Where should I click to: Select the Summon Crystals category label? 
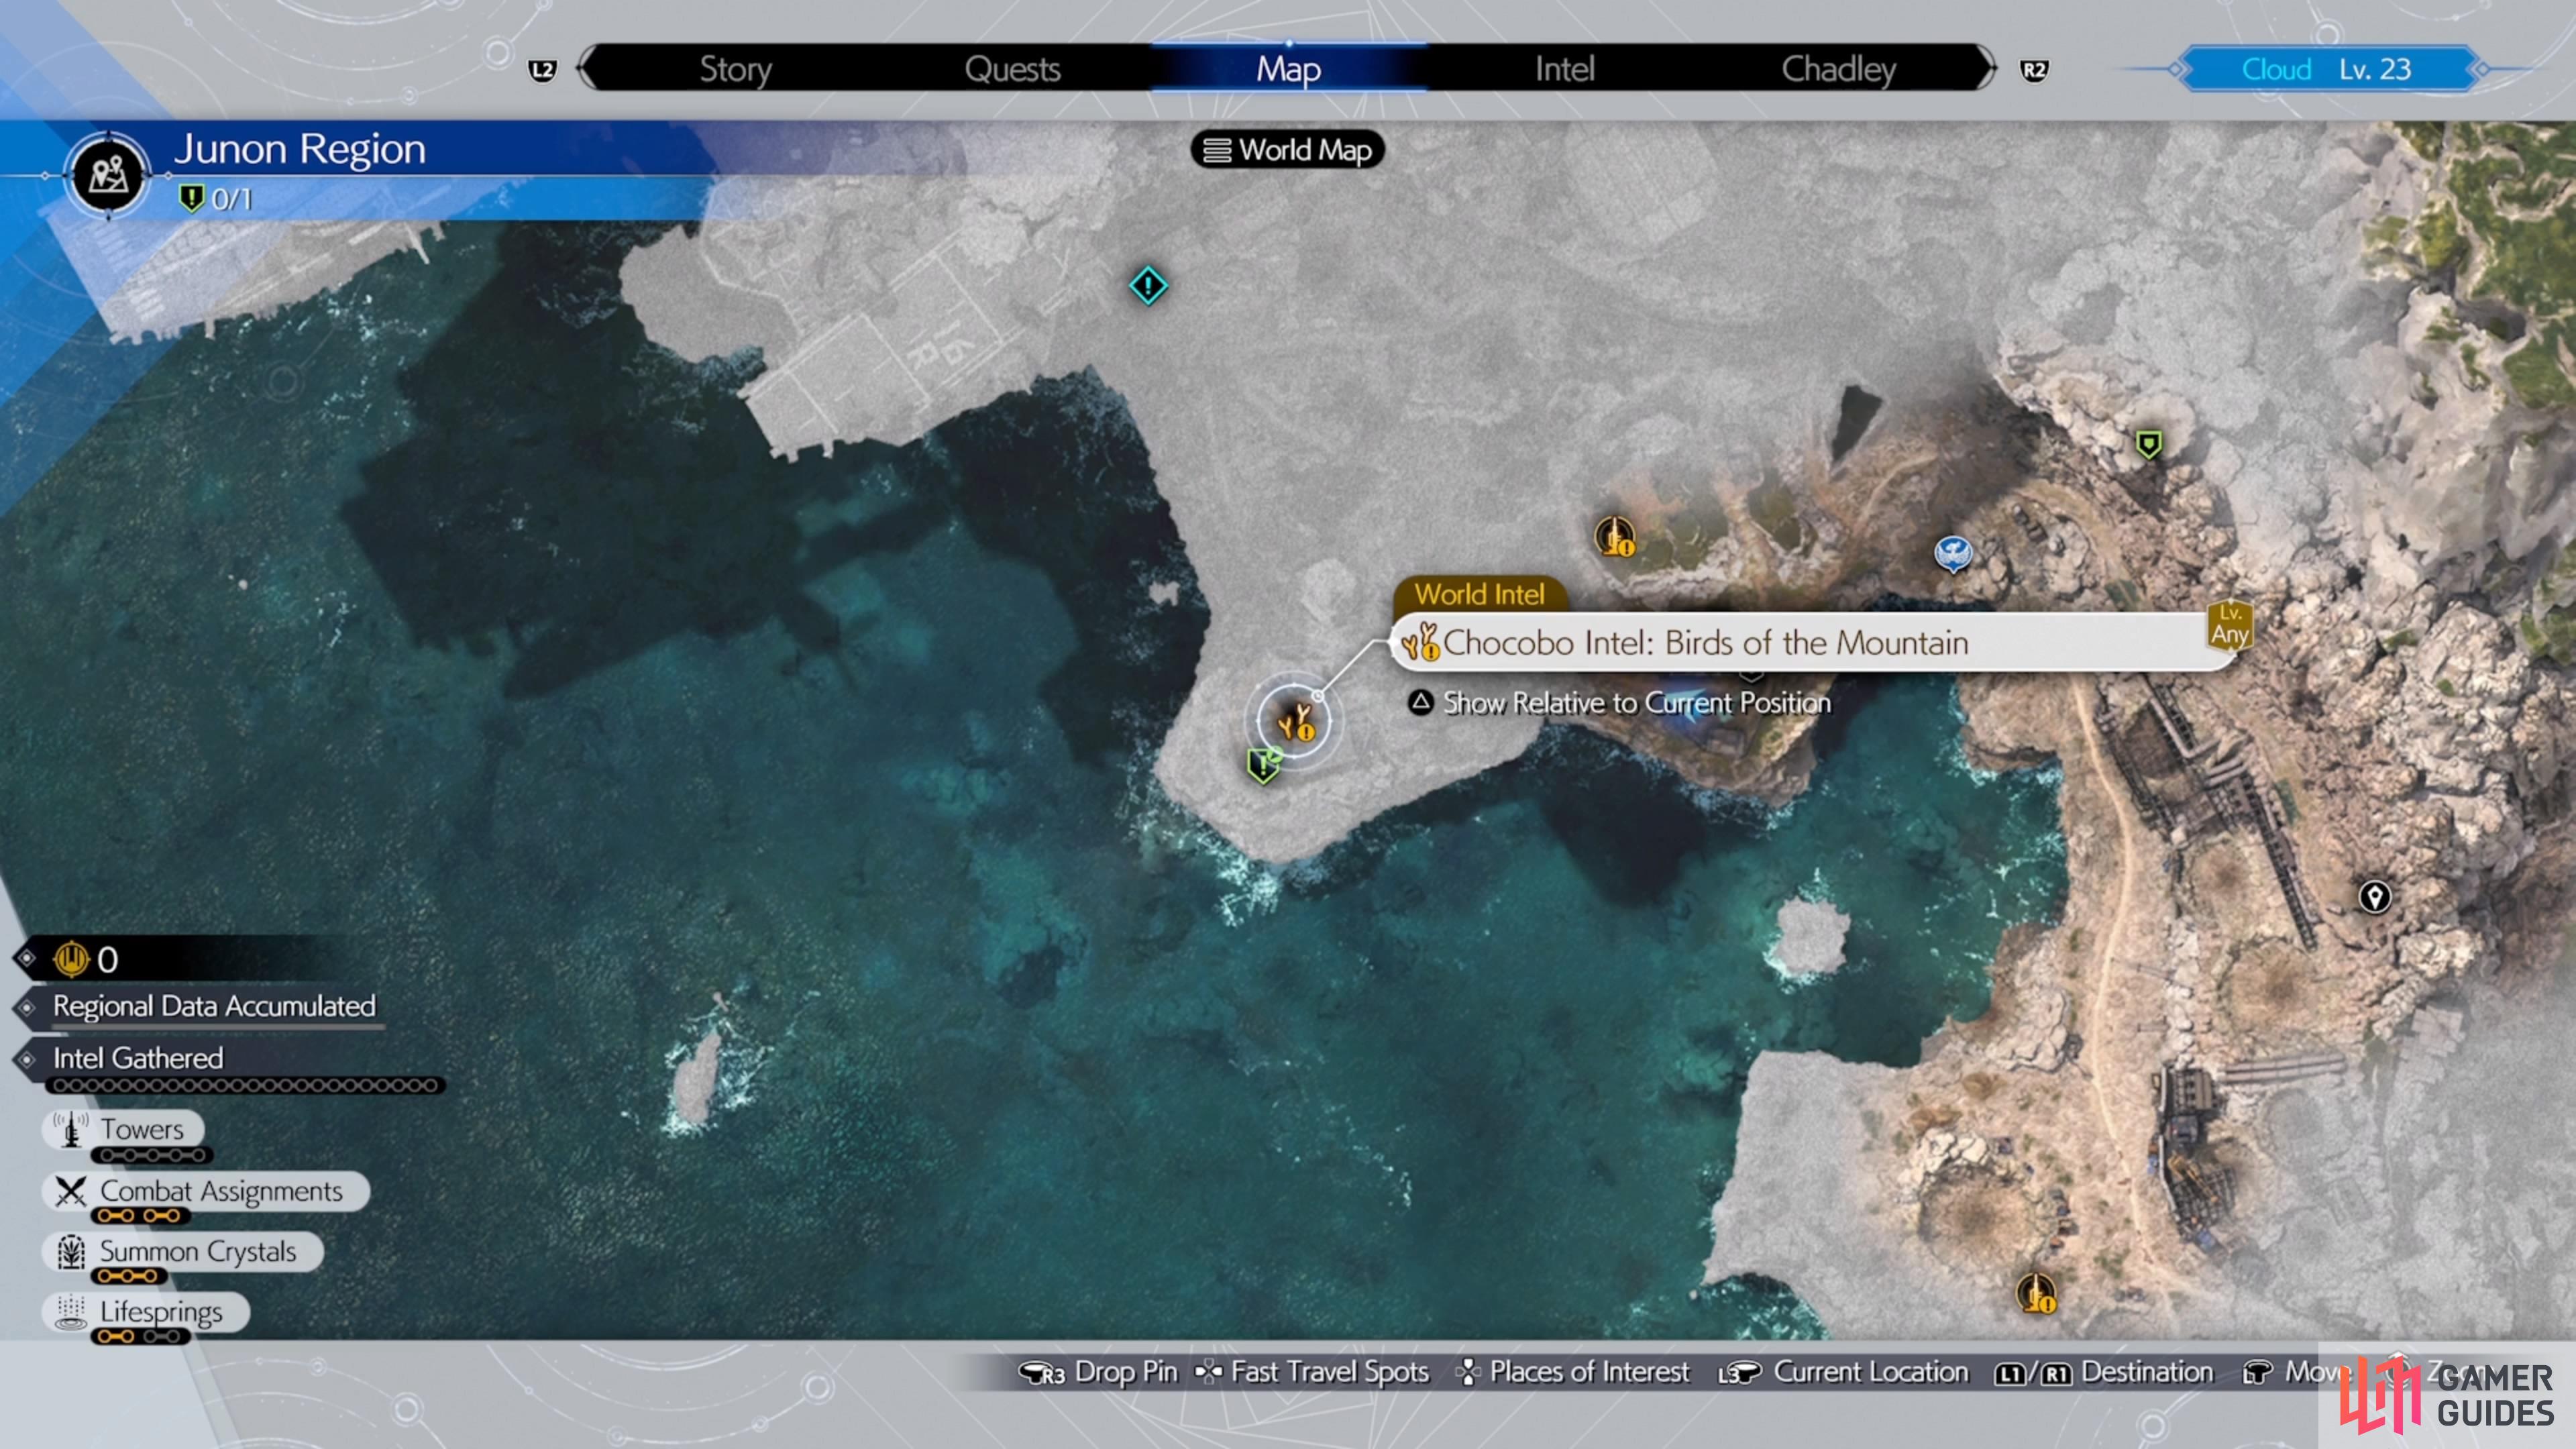tap(198, 1252)
